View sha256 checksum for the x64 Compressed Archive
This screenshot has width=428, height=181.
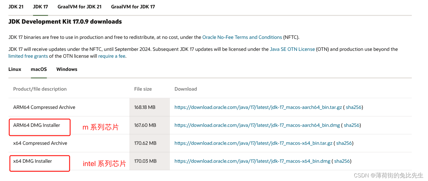(344, 143)
